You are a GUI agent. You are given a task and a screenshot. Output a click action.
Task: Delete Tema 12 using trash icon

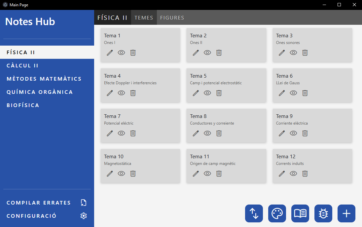[305, 174]
